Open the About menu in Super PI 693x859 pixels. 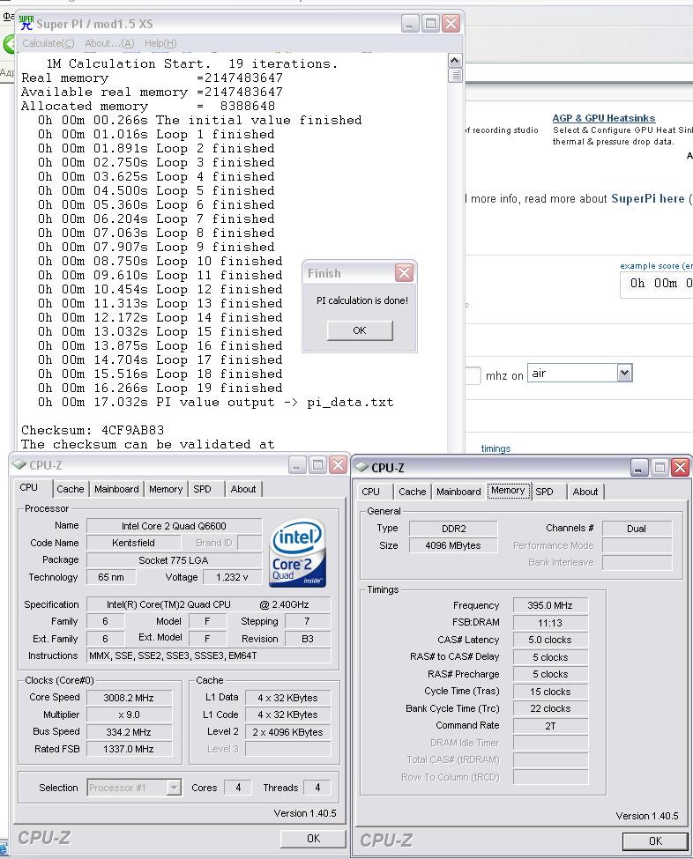coord(109,43)
